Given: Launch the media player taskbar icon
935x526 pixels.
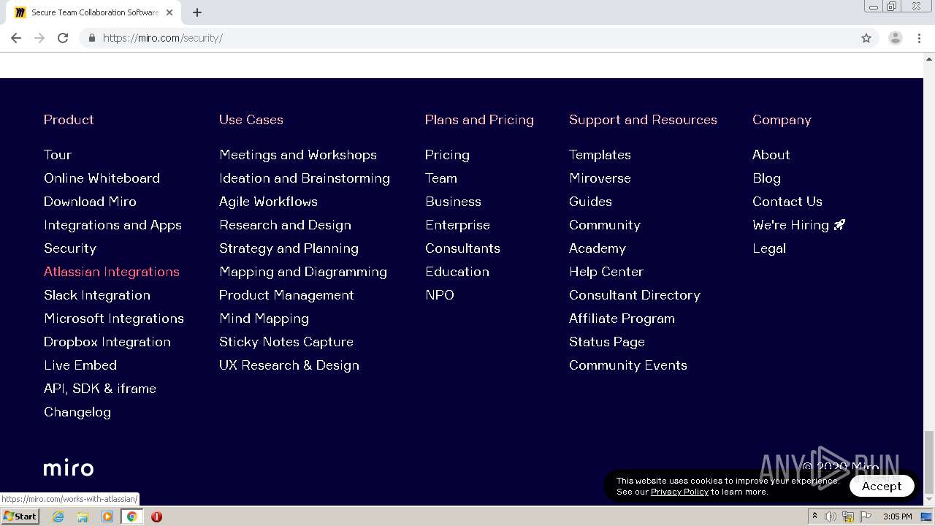Looking at the screenshot, I should pyautogui.click(x=107, y=517).
